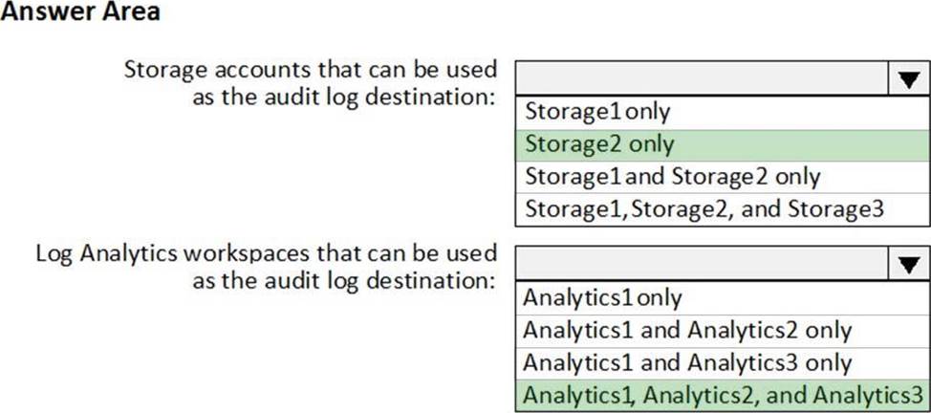The height and width of the screenshot is (413, 931).
Task: Pick "Analytics1 and Analytics3 only" option
Action: tap(687, 362)
